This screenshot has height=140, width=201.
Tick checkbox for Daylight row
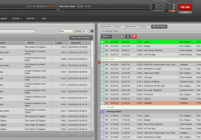[102, 103]
